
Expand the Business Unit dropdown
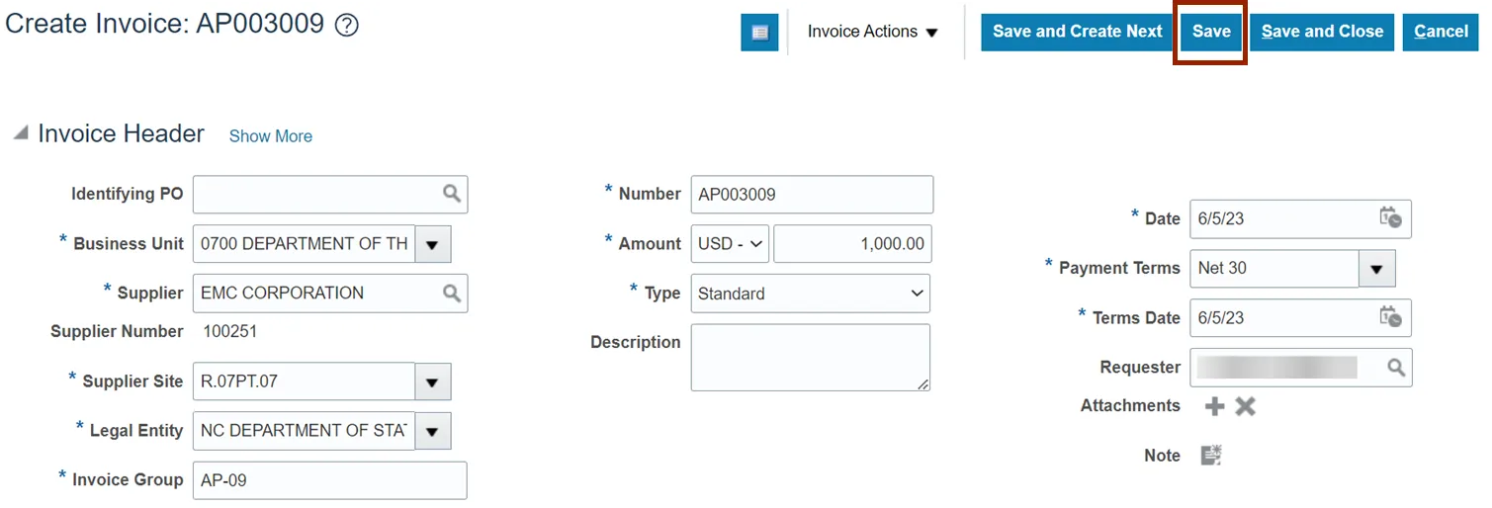433,244
